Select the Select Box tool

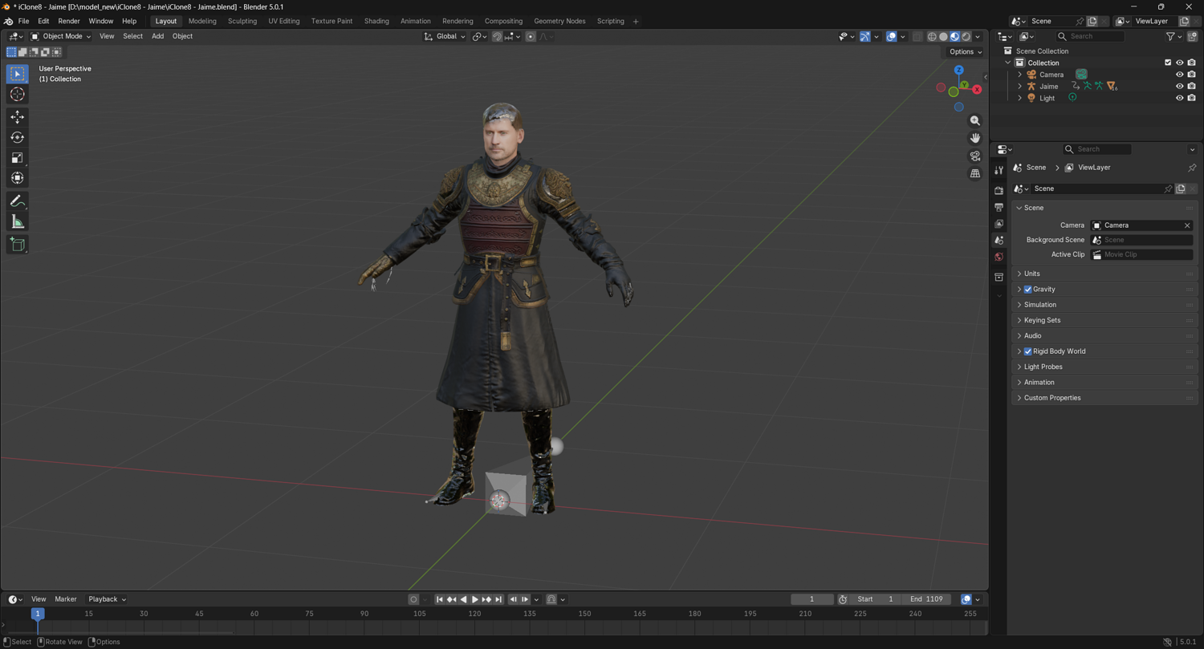pos(18,74)
